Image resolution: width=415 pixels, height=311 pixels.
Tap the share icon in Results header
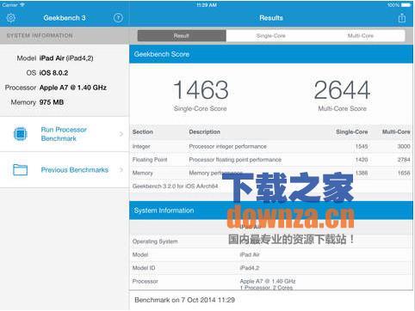(x=402, y=18)
